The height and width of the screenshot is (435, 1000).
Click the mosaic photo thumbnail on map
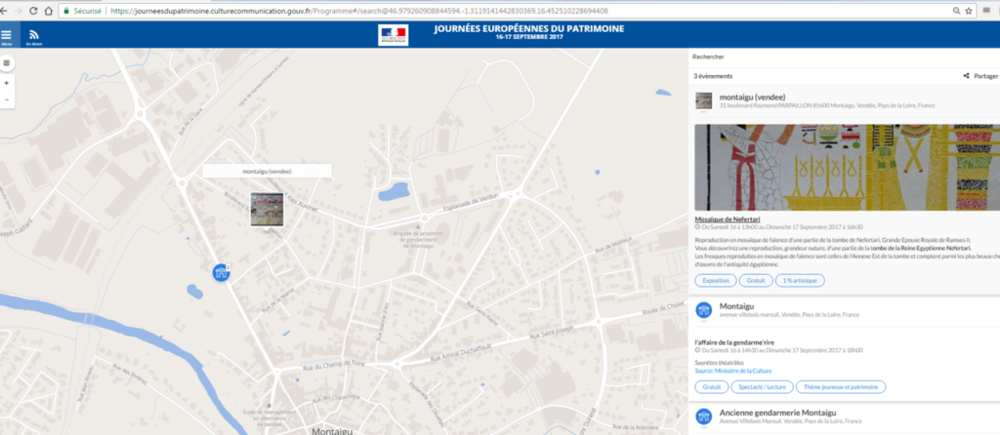click(x=267, y=210)
